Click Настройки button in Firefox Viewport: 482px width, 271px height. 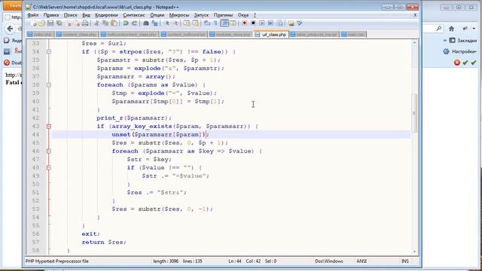460,52
